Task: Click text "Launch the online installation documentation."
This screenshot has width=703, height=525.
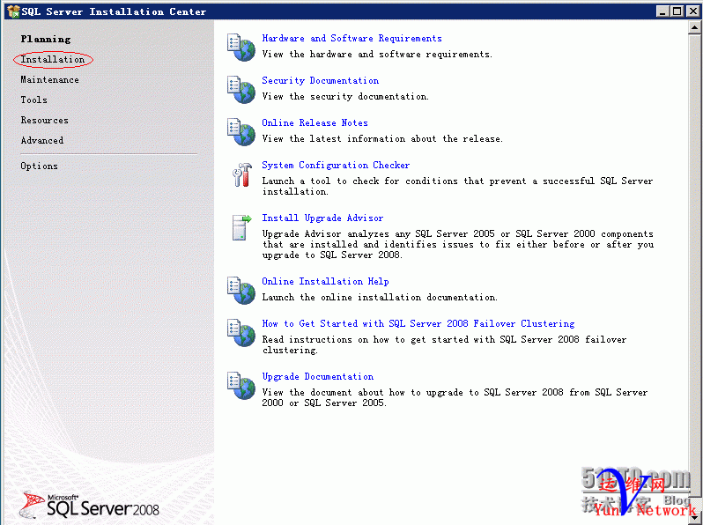Action: pos(380,297)
